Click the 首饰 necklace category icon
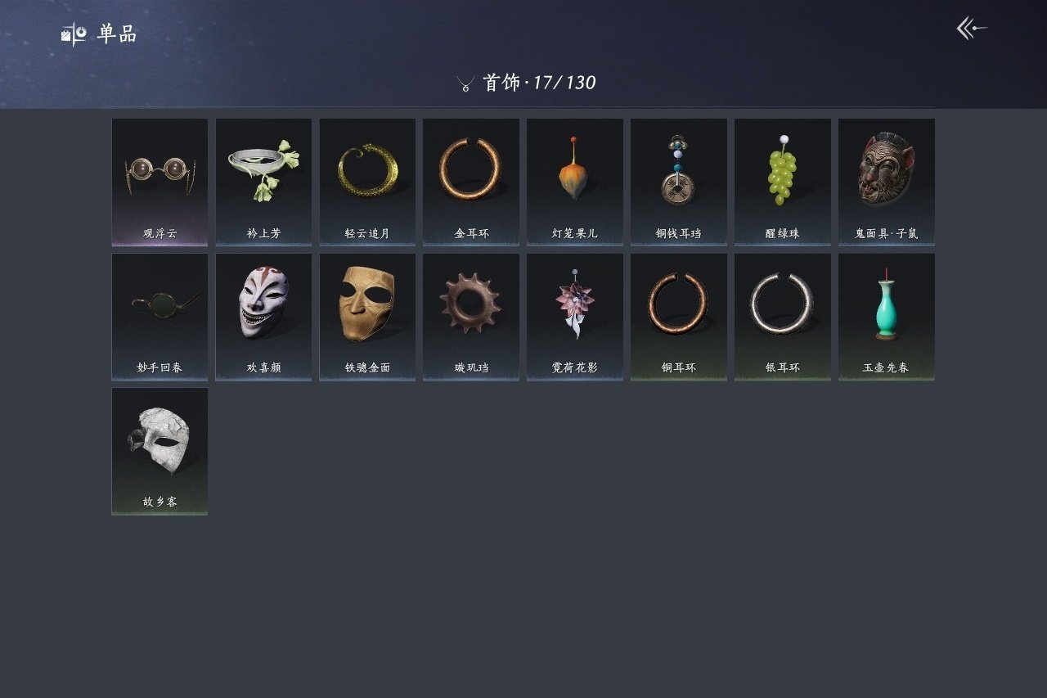 coord(465,83)
